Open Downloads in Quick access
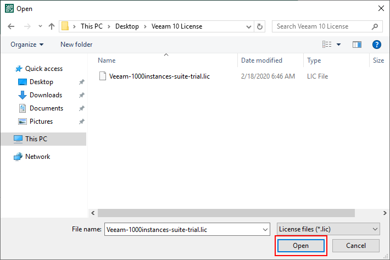Viewport: 390px width, 260px height. [x=46, y=95]
